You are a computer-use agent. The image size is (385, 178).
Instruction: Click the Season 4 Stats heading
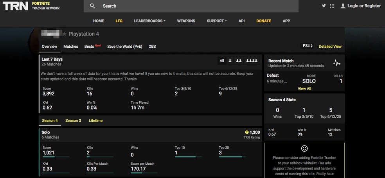coord(282,100)
